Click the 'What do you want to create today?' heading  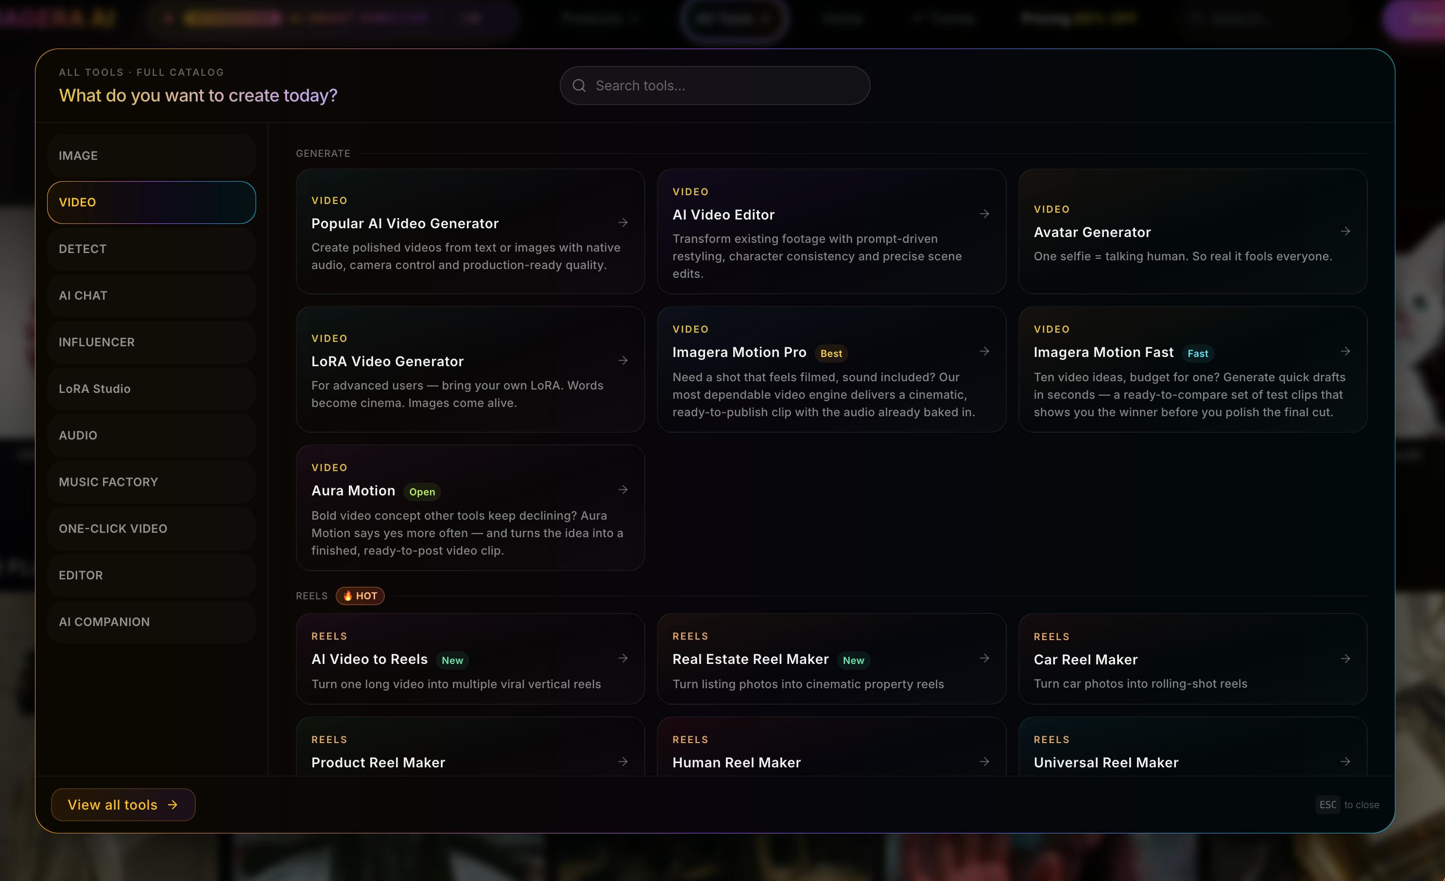198,95
